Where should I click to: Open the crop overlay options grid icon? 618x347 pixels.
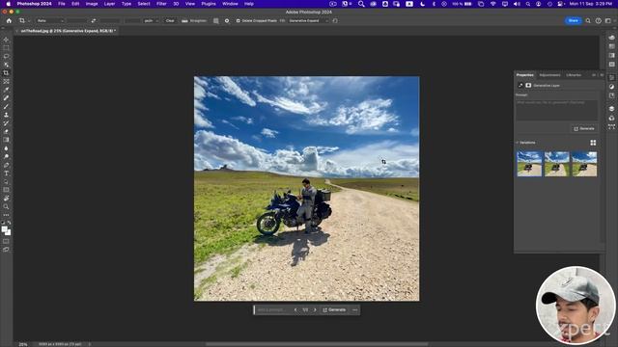(216, 21)
